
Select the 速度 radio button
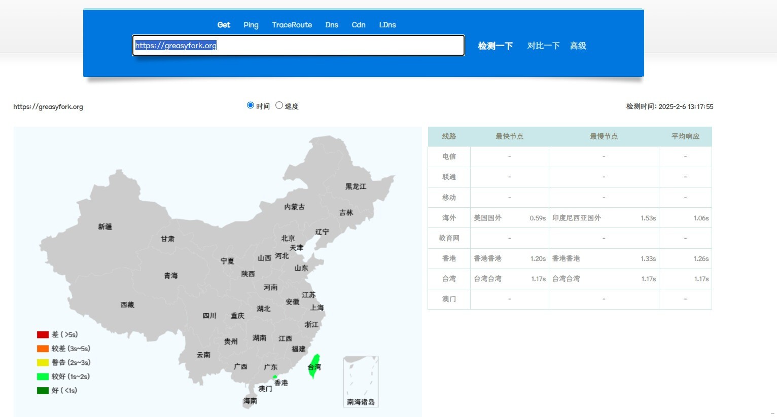coord(279,105)
